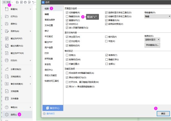Uncheck the 任务窗格(R) checkbox

pyautogui.click(x=67, y=13)
